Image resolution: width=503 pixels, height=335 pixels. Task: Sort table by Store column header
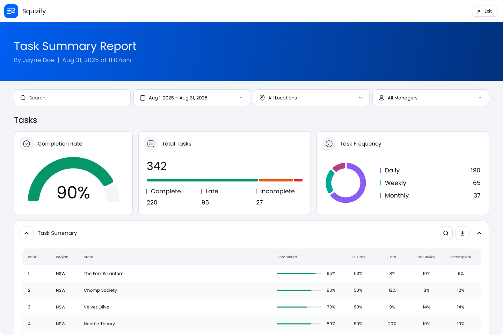click(x=88, y=257)
